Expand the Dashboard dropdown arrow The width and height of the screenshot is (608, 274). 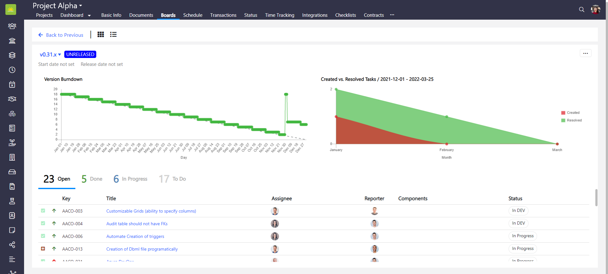[x=89, y=16]
